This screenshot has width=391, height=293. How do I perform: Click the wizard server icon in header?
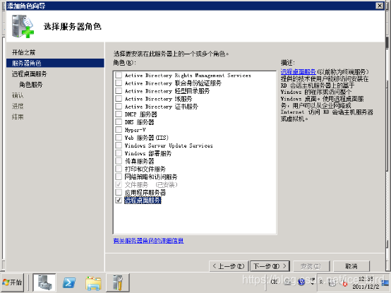[x=23, y=26]
